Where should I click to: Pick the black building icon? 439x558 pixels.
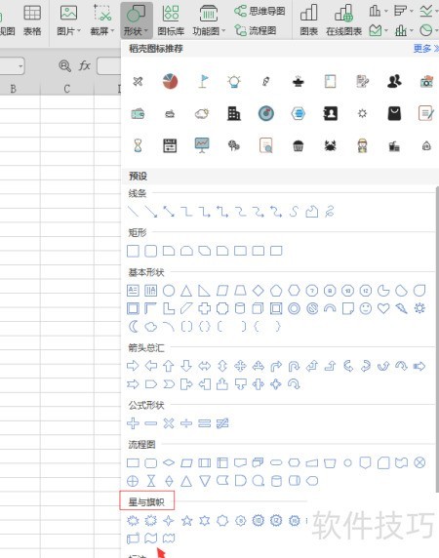234,114
